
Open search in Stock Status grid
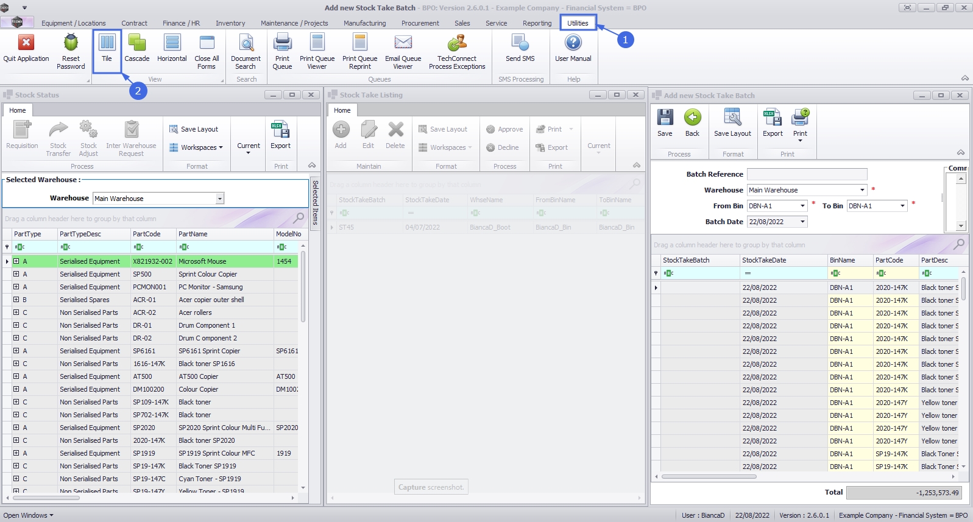point(299,217)
